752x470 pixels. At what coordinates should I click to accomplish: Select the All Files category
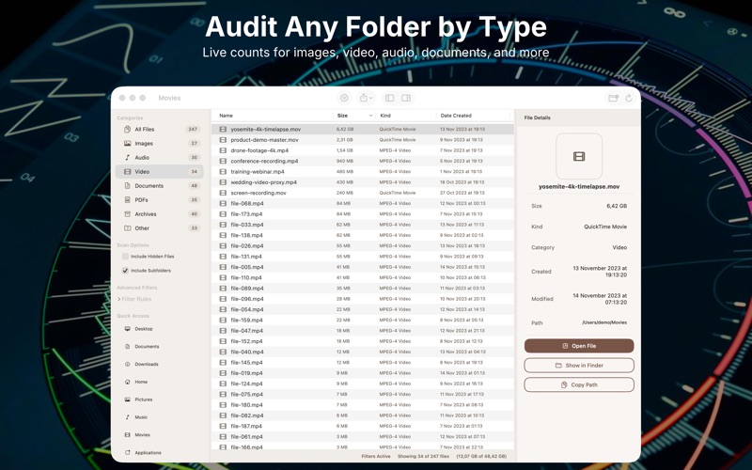click(x=159, y=129)
